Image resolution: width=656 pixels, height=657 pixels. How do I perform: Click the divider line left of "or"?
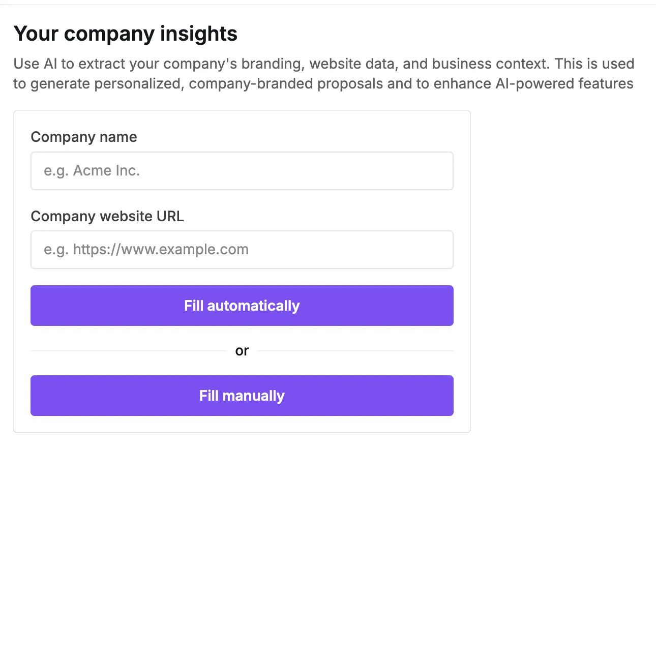(x=128, y=351)
